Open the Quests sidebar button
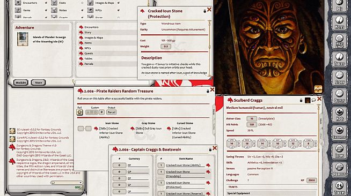Screen dimensions: 351x196 click(x=339, y=96)
